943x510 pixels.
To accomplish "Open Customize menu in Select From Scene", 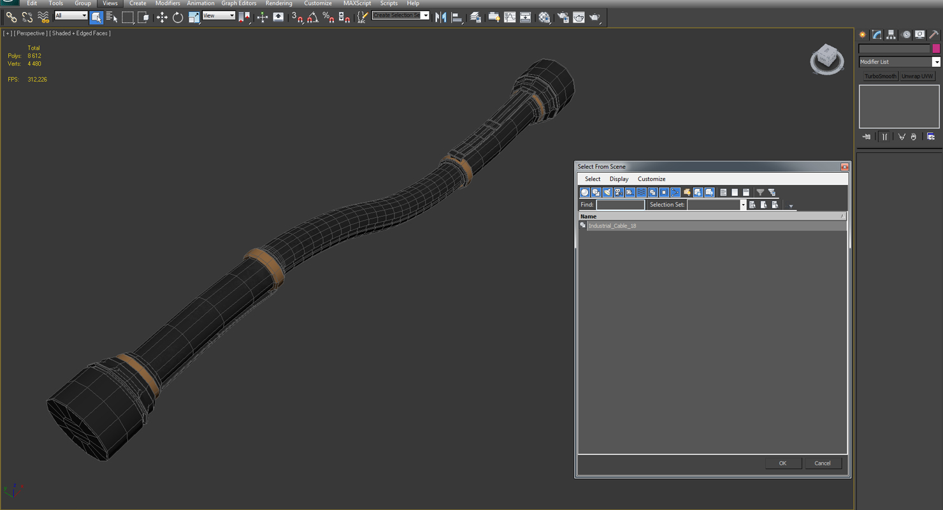I will (651, 179).
